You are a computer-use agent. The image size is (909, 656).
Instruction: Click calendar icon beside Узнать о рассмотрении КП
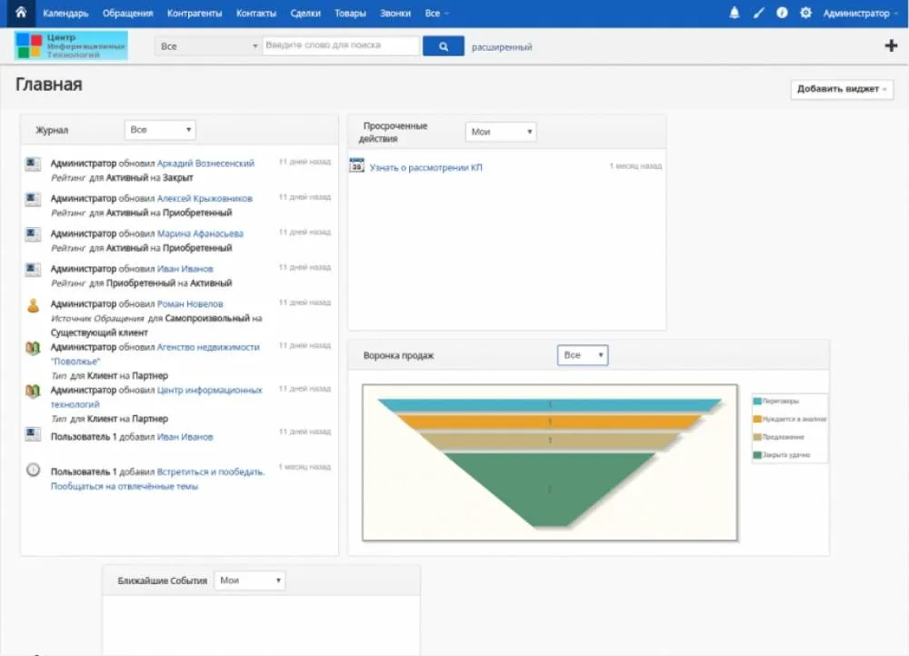(x=356, y=165)
